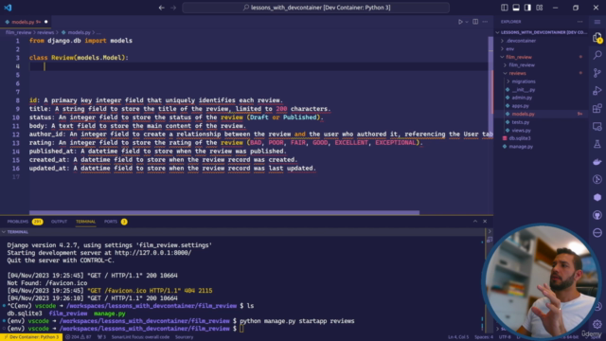Go back with the navigation arrow
The image size is (606, 341).
162,8
